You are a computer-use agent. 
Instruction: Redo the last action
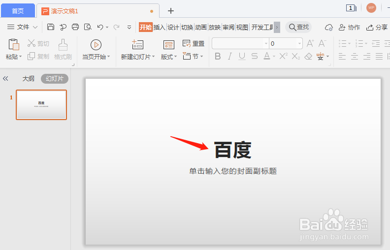(x=116, y=27)
